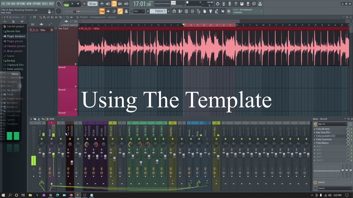Mute the Hook Bus mixer track
This screenshot has width=353, height=198.
tap(173, 139)
